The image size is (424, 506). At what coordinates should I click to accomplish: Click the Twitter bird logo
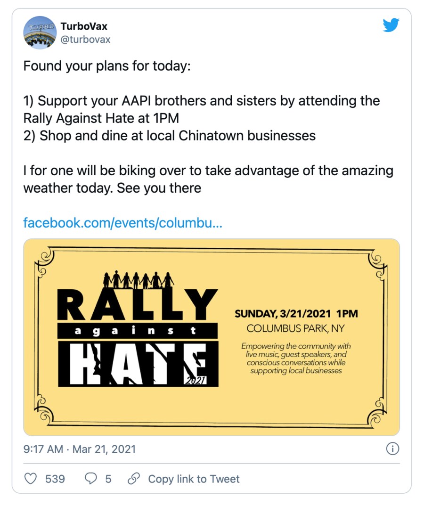391,25
